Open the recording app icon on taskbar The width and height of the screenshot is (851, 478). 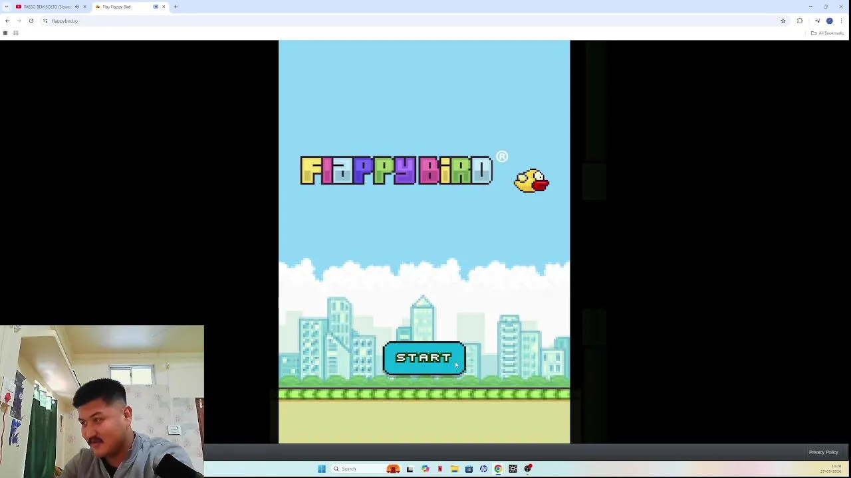[x=528, y=469]
